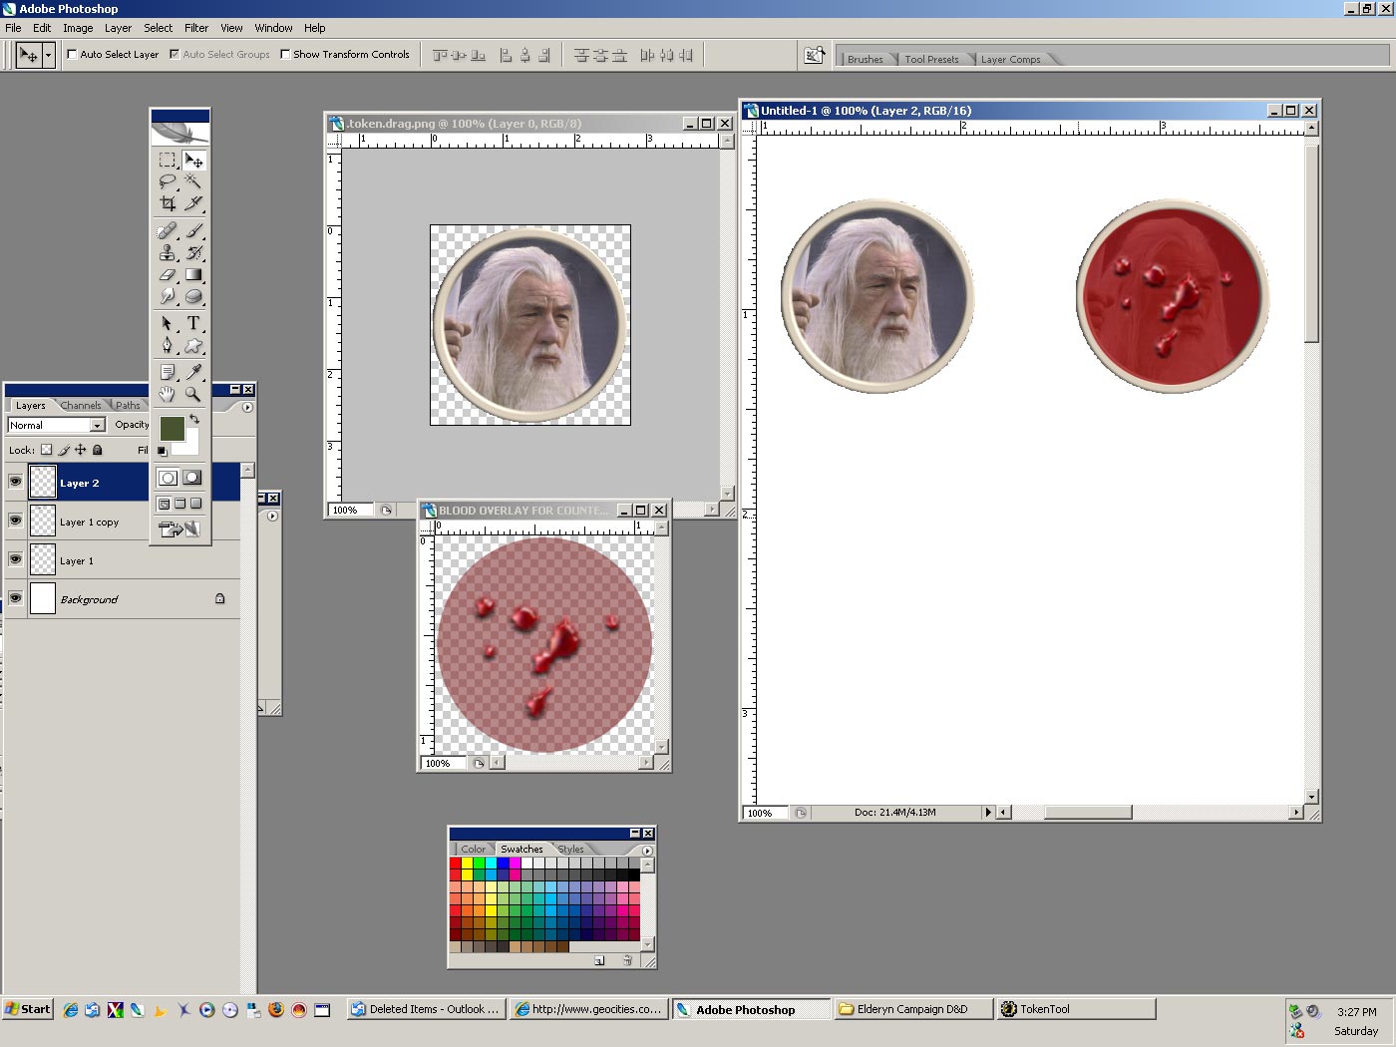
Task: Enable Auto Select Layer checkbox
Action: [x=72, y=55]
